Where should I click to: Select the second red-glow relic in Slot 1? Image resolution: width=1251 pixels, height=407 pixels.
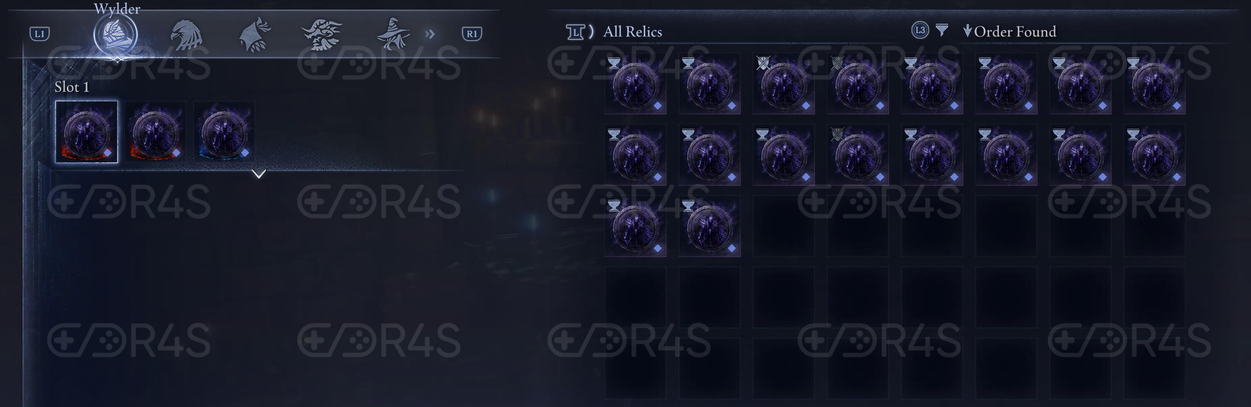(x=155, y=132)
